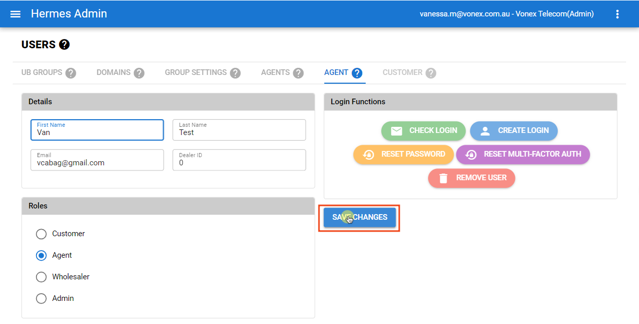The image size is (639, 324).
Task: Click help icon next to Group Settings
Action: 235,73
